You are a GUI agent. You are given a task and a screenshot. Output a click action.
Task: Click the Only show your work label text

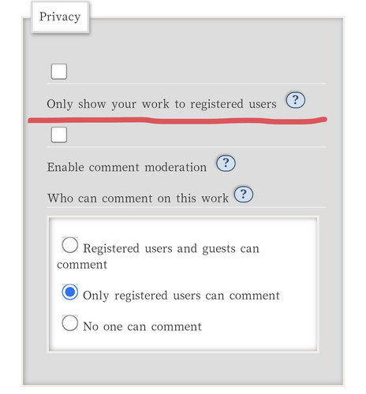(162, 104)
